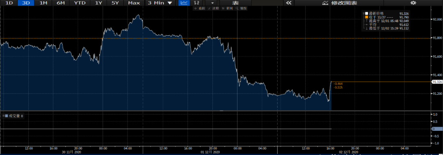Click the 91.200 price axis label

coord(437,94)
